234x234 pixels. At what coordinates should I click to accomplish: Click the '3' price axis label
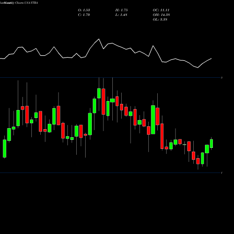coord(222,78)
